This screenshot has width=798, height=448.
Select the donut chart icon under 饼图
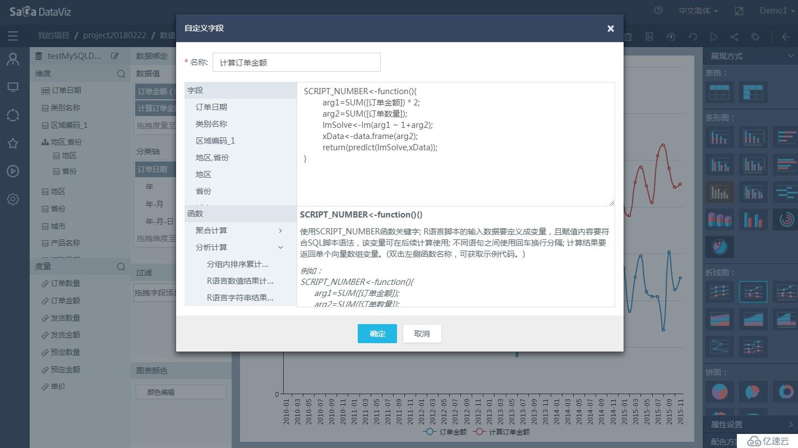[786, 391]
